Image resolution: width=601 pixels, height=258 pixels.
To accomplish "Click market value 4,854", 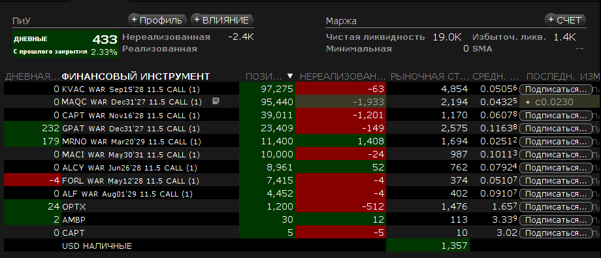I will pos(454,89).
